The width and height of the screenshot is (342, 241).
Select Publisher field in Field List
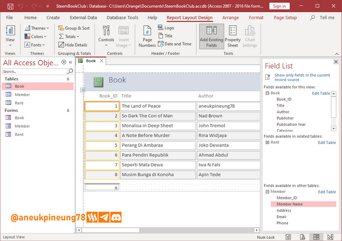click(285, 118)
